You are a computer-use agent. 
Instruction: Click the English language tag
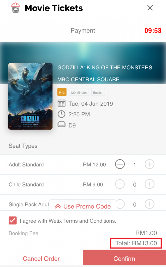(98, 92)
